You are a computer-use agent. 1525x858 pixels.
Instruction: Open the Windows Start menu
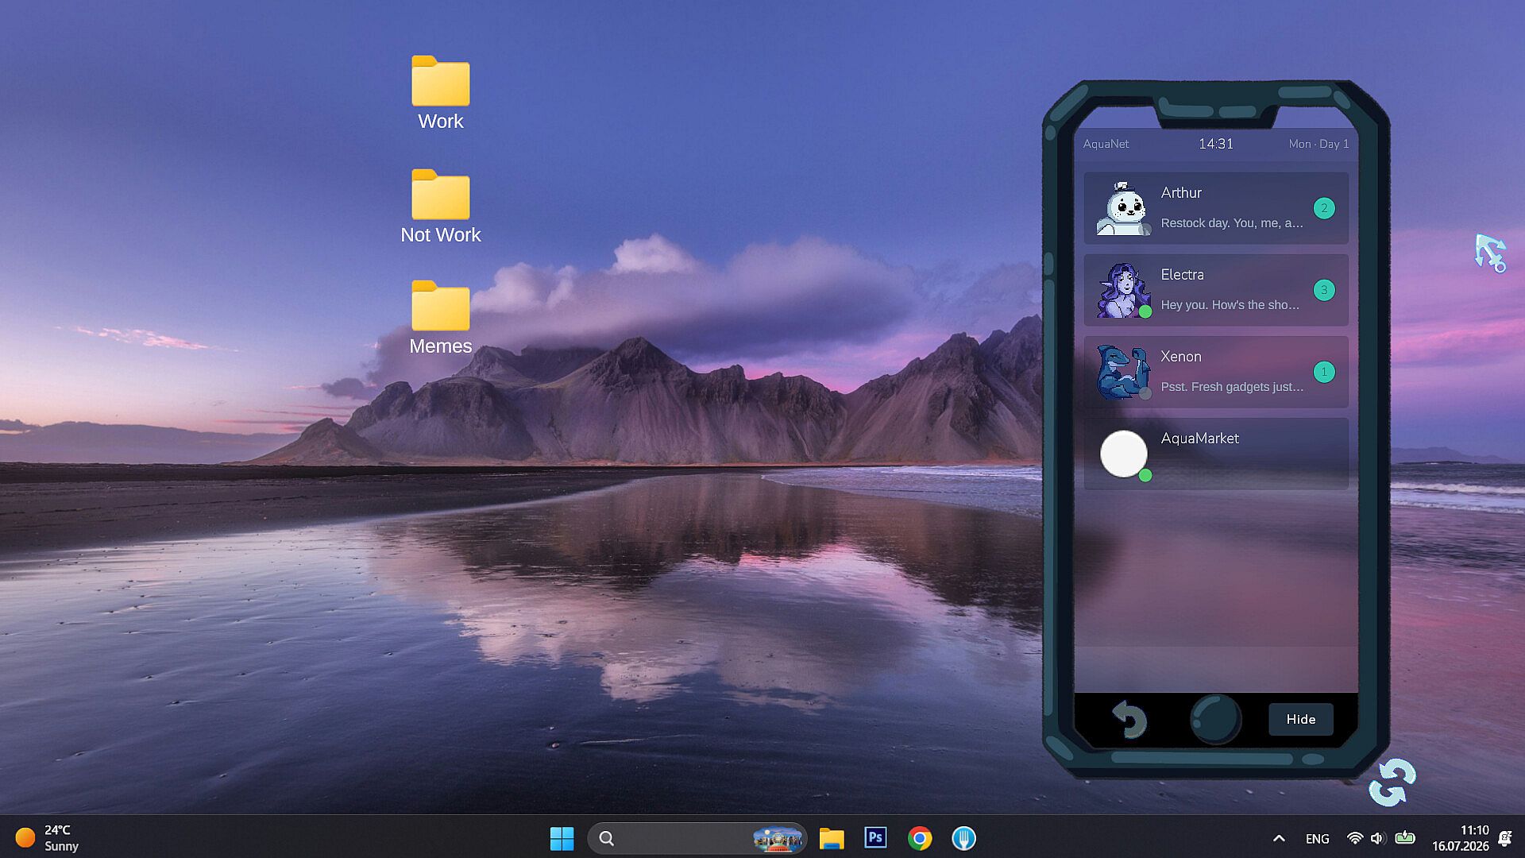tap(562, 838)
